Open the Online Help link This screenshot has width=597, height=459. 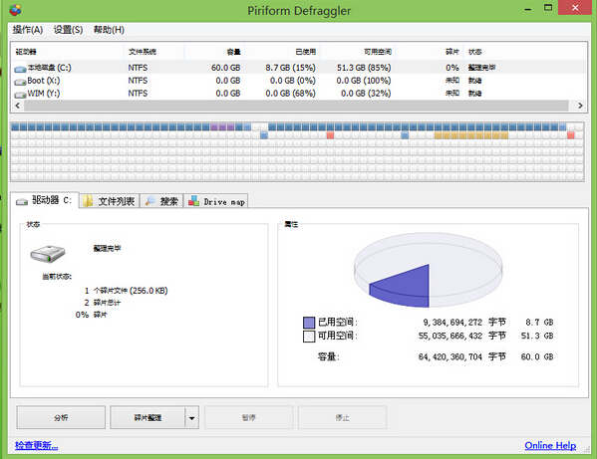click(550, 445)
